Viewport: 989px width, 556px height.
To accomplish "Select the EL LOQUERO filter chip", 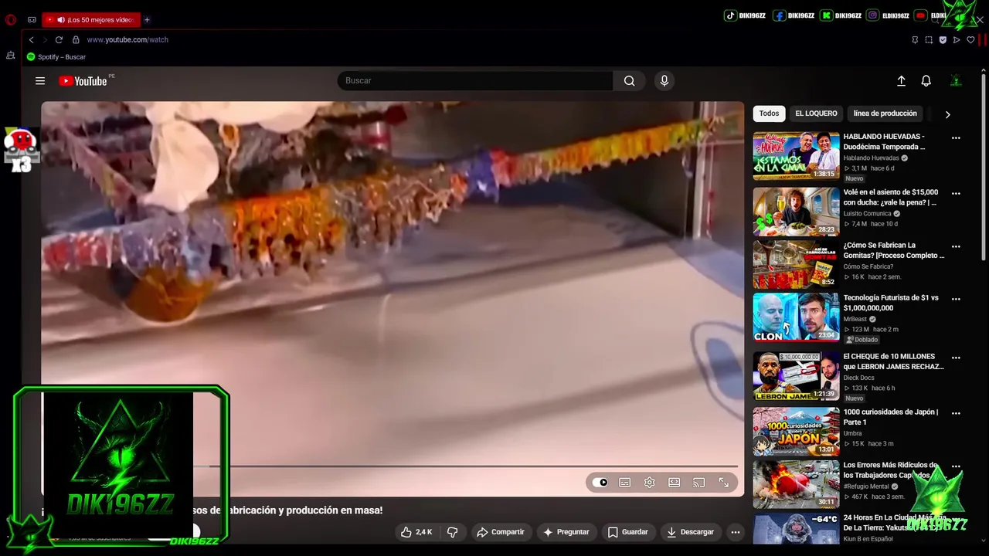I will pos(816,114).
